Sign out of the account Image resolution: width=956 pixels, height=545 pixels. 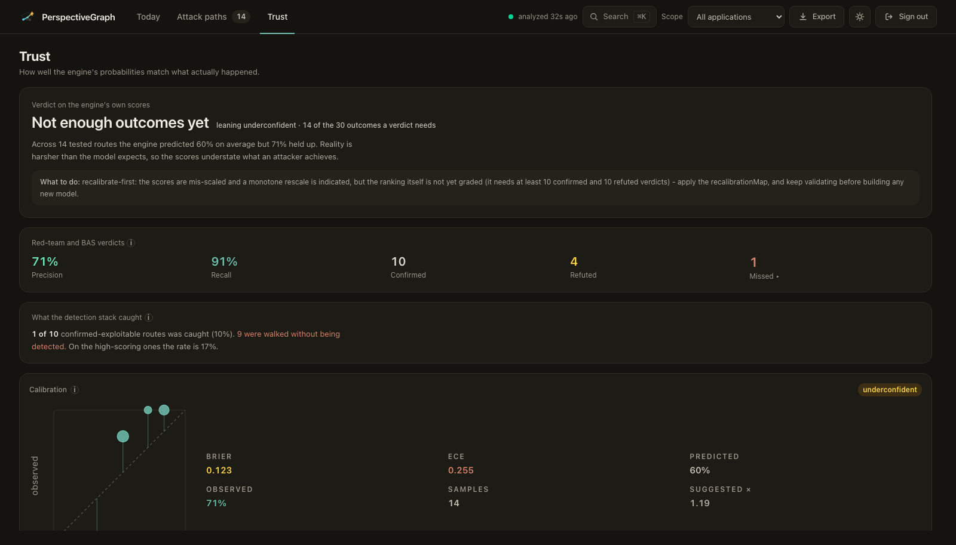point(906,17)
